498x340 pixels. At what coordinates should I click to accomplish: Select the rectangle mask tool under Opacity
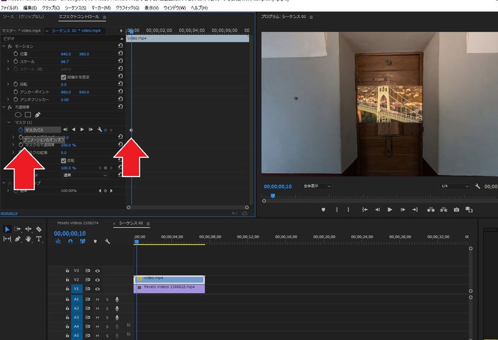point(28,115)
